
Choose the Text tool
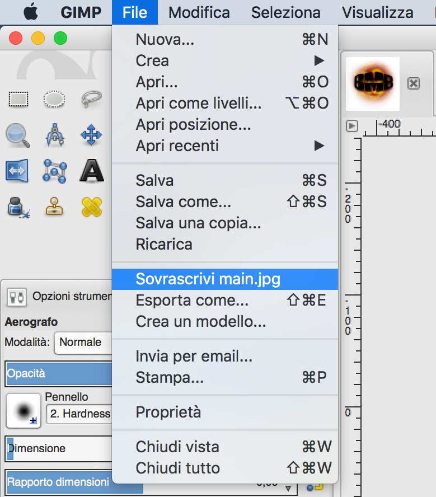pyautogui.click(x=91, y=171)
